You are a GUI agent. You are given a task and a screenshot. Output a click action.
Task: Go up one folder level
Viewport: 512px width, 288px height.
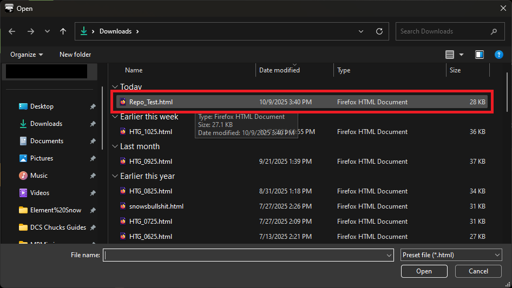point(63,31)
